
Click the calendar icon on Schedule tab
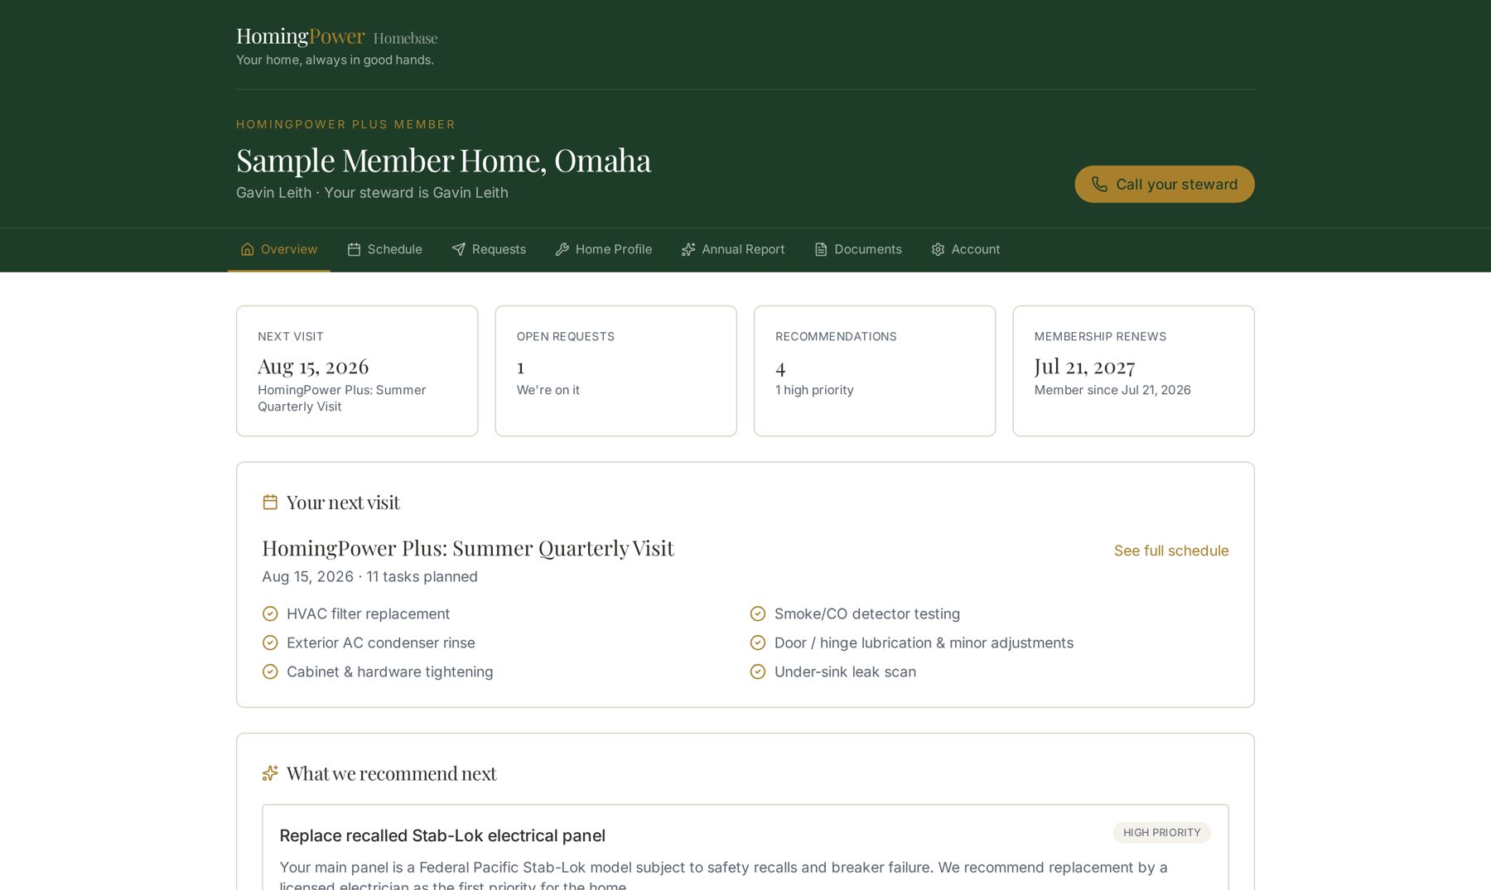point(354,249)
